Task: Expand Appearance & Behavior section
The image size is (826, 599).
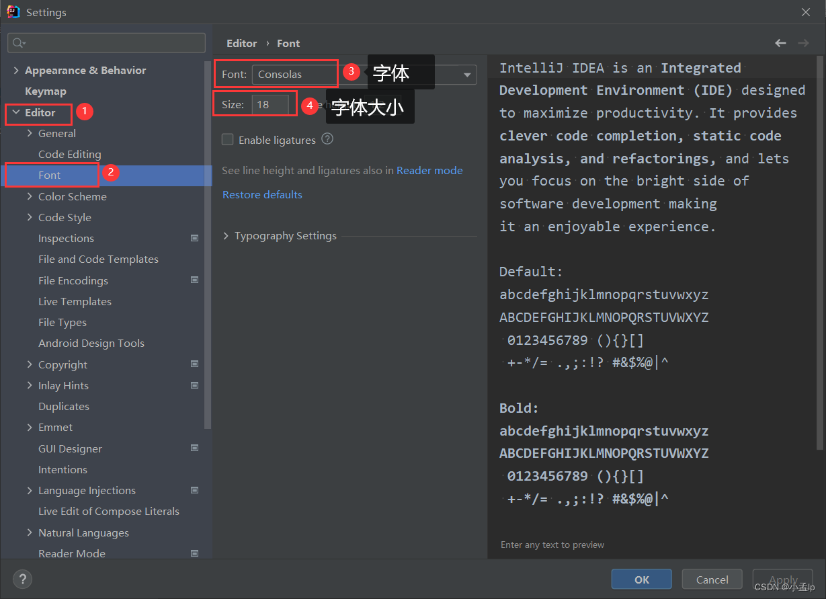Action: (16, 70)
